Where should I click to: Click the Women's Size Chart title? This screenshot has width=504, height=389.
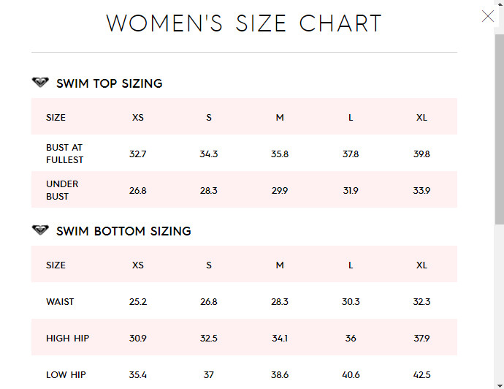(244, 23)
